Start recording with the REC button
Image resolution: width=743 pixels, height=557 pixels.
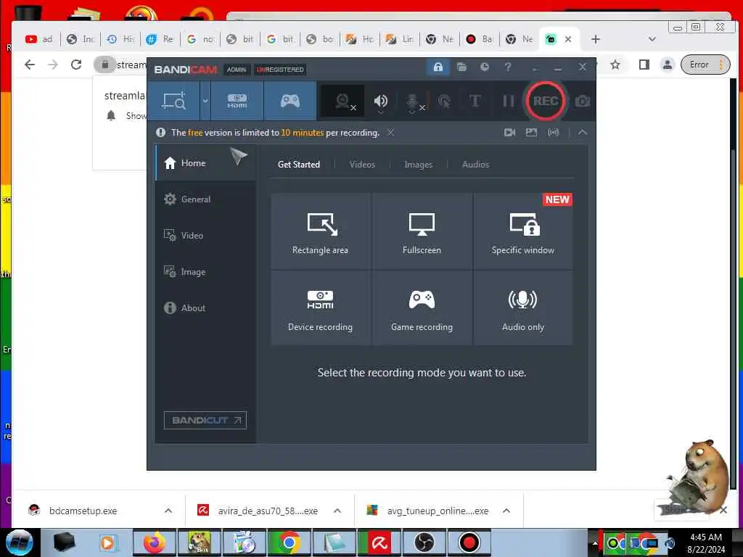tap(546, 101)
